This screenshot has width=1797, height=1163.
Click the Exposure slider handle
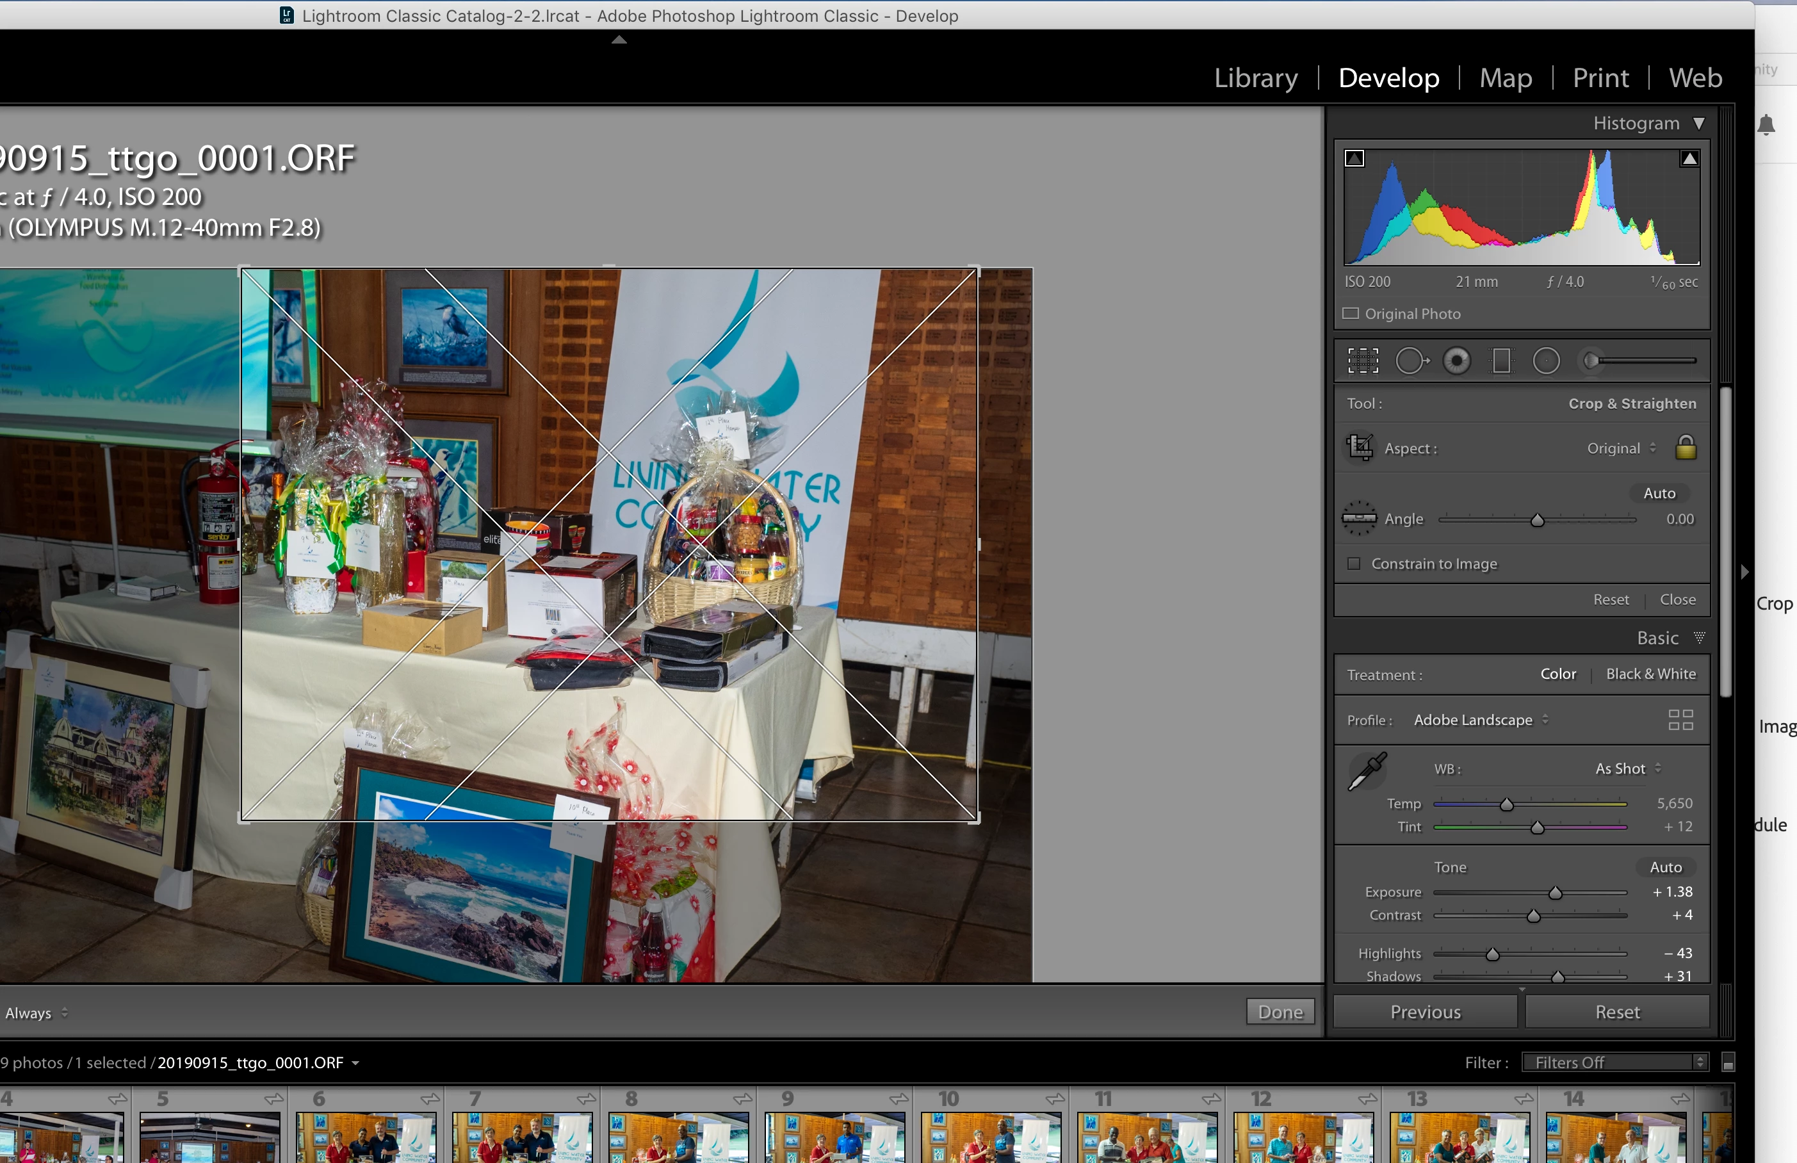point(1556,893)
